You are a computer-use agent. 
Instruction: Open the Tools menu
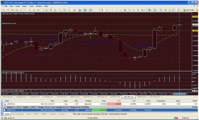pos(31,6)
